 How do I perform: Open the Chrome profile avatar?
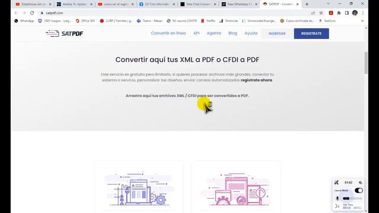click(x=355, y=13)
